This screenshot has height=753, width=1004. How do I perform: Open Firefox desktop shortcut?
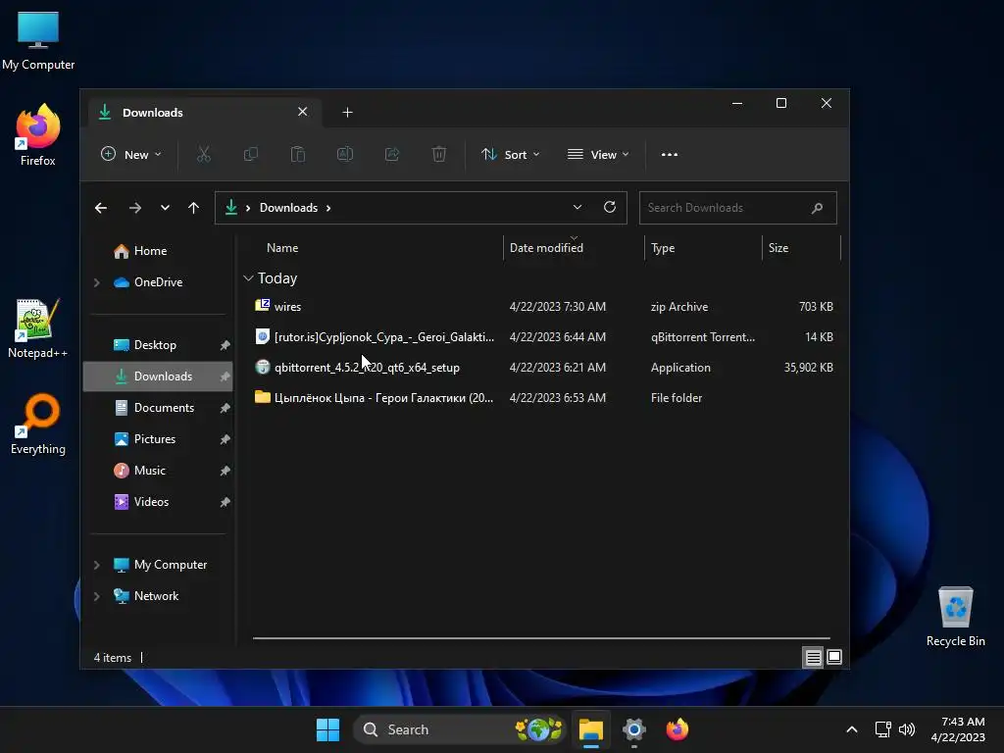click(38, 135)
